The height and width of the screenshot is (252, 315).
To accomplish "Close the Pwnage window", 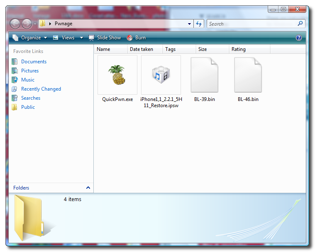I will point(297,9).
